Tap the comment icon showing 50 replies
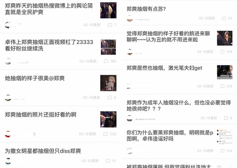 (x=224, y=18)
